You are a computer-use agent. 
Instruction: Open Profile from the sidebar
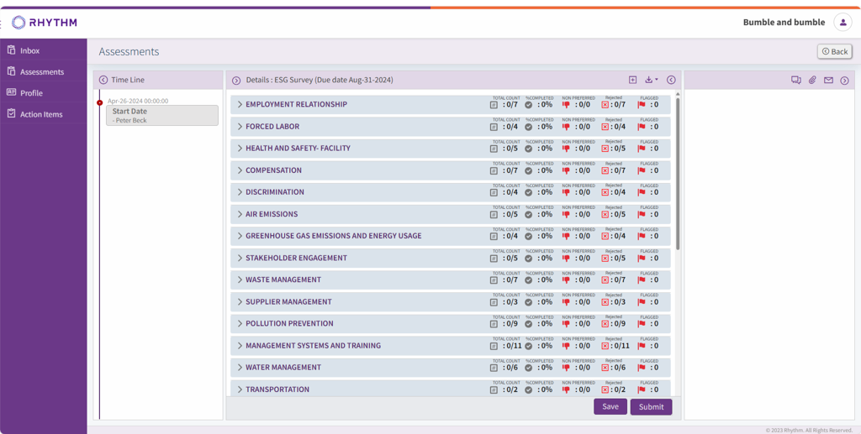[31, 93]
